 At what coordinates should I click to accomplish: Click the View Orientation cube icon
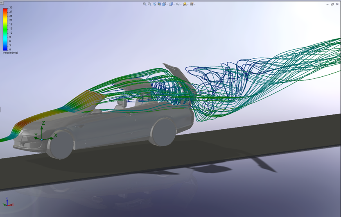point(164,4)
